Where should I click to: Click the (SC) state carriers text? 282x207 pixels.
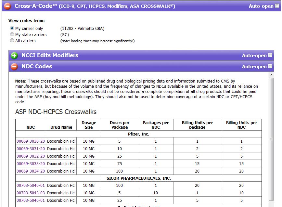tap(65, 34)
